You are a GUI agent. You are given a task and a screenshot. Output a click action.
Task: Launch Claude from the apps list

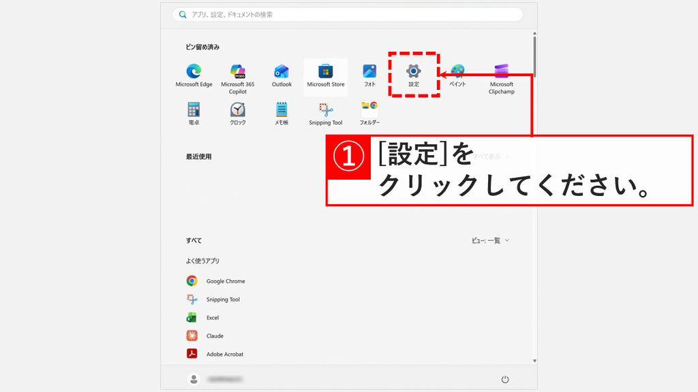pyautogui.click(x=204, y=336)
